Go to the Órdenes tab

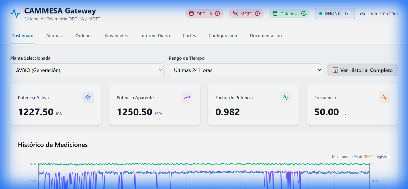click(x=84, y=36)
